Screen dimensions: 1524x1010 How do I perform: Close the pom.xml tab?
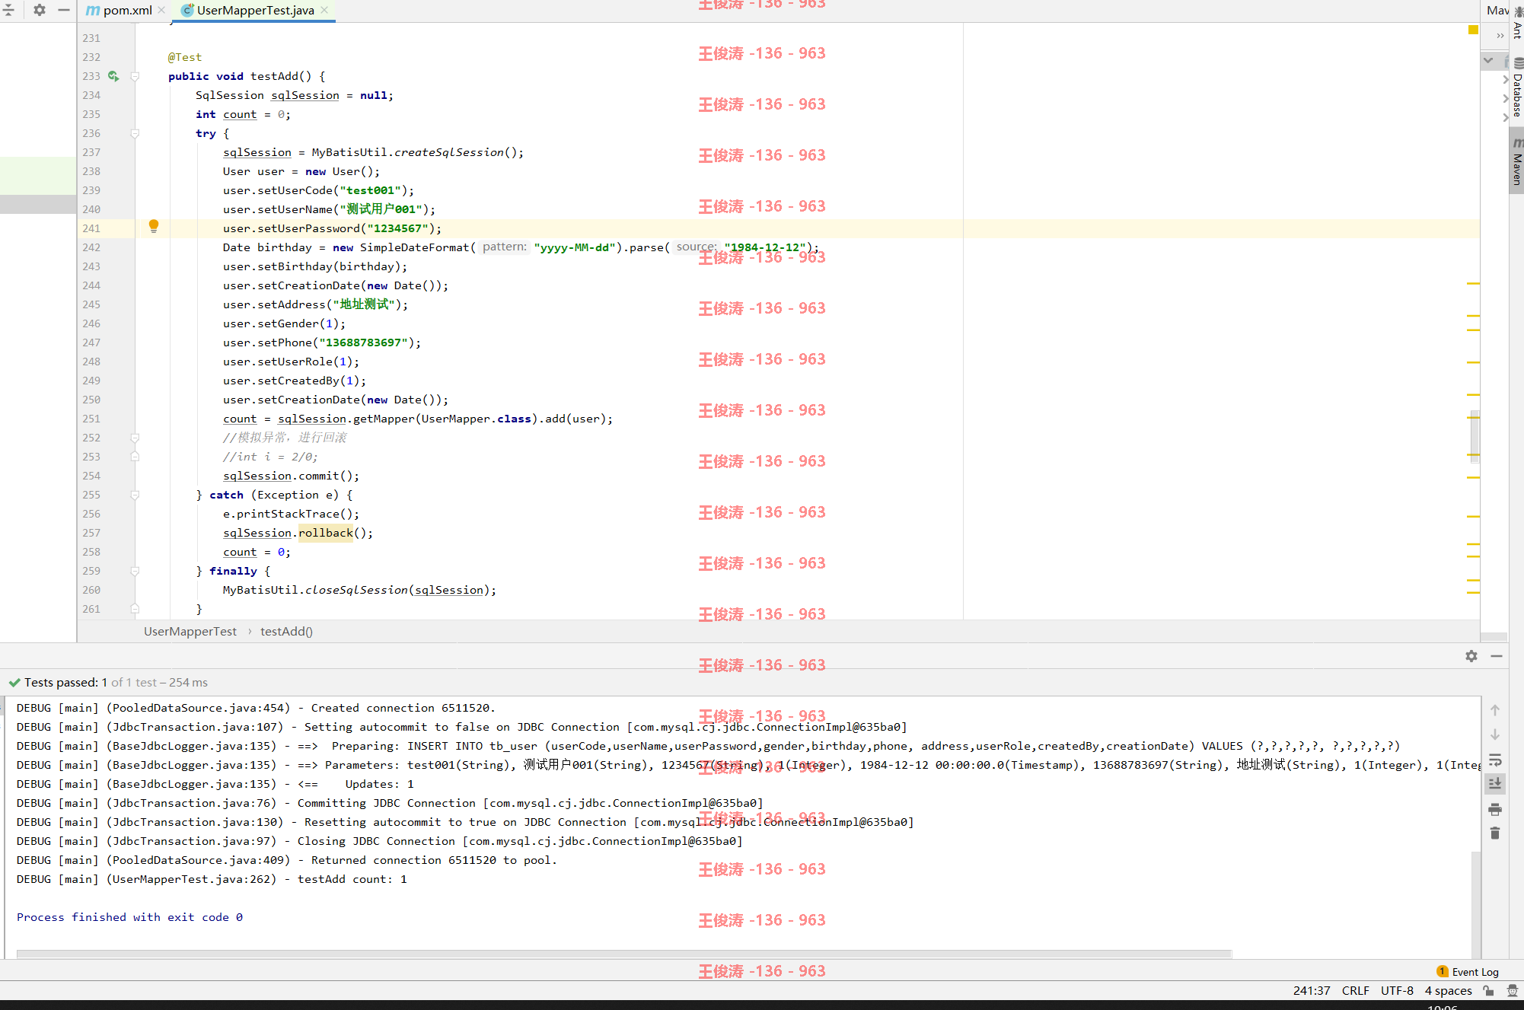click(161, 10)
